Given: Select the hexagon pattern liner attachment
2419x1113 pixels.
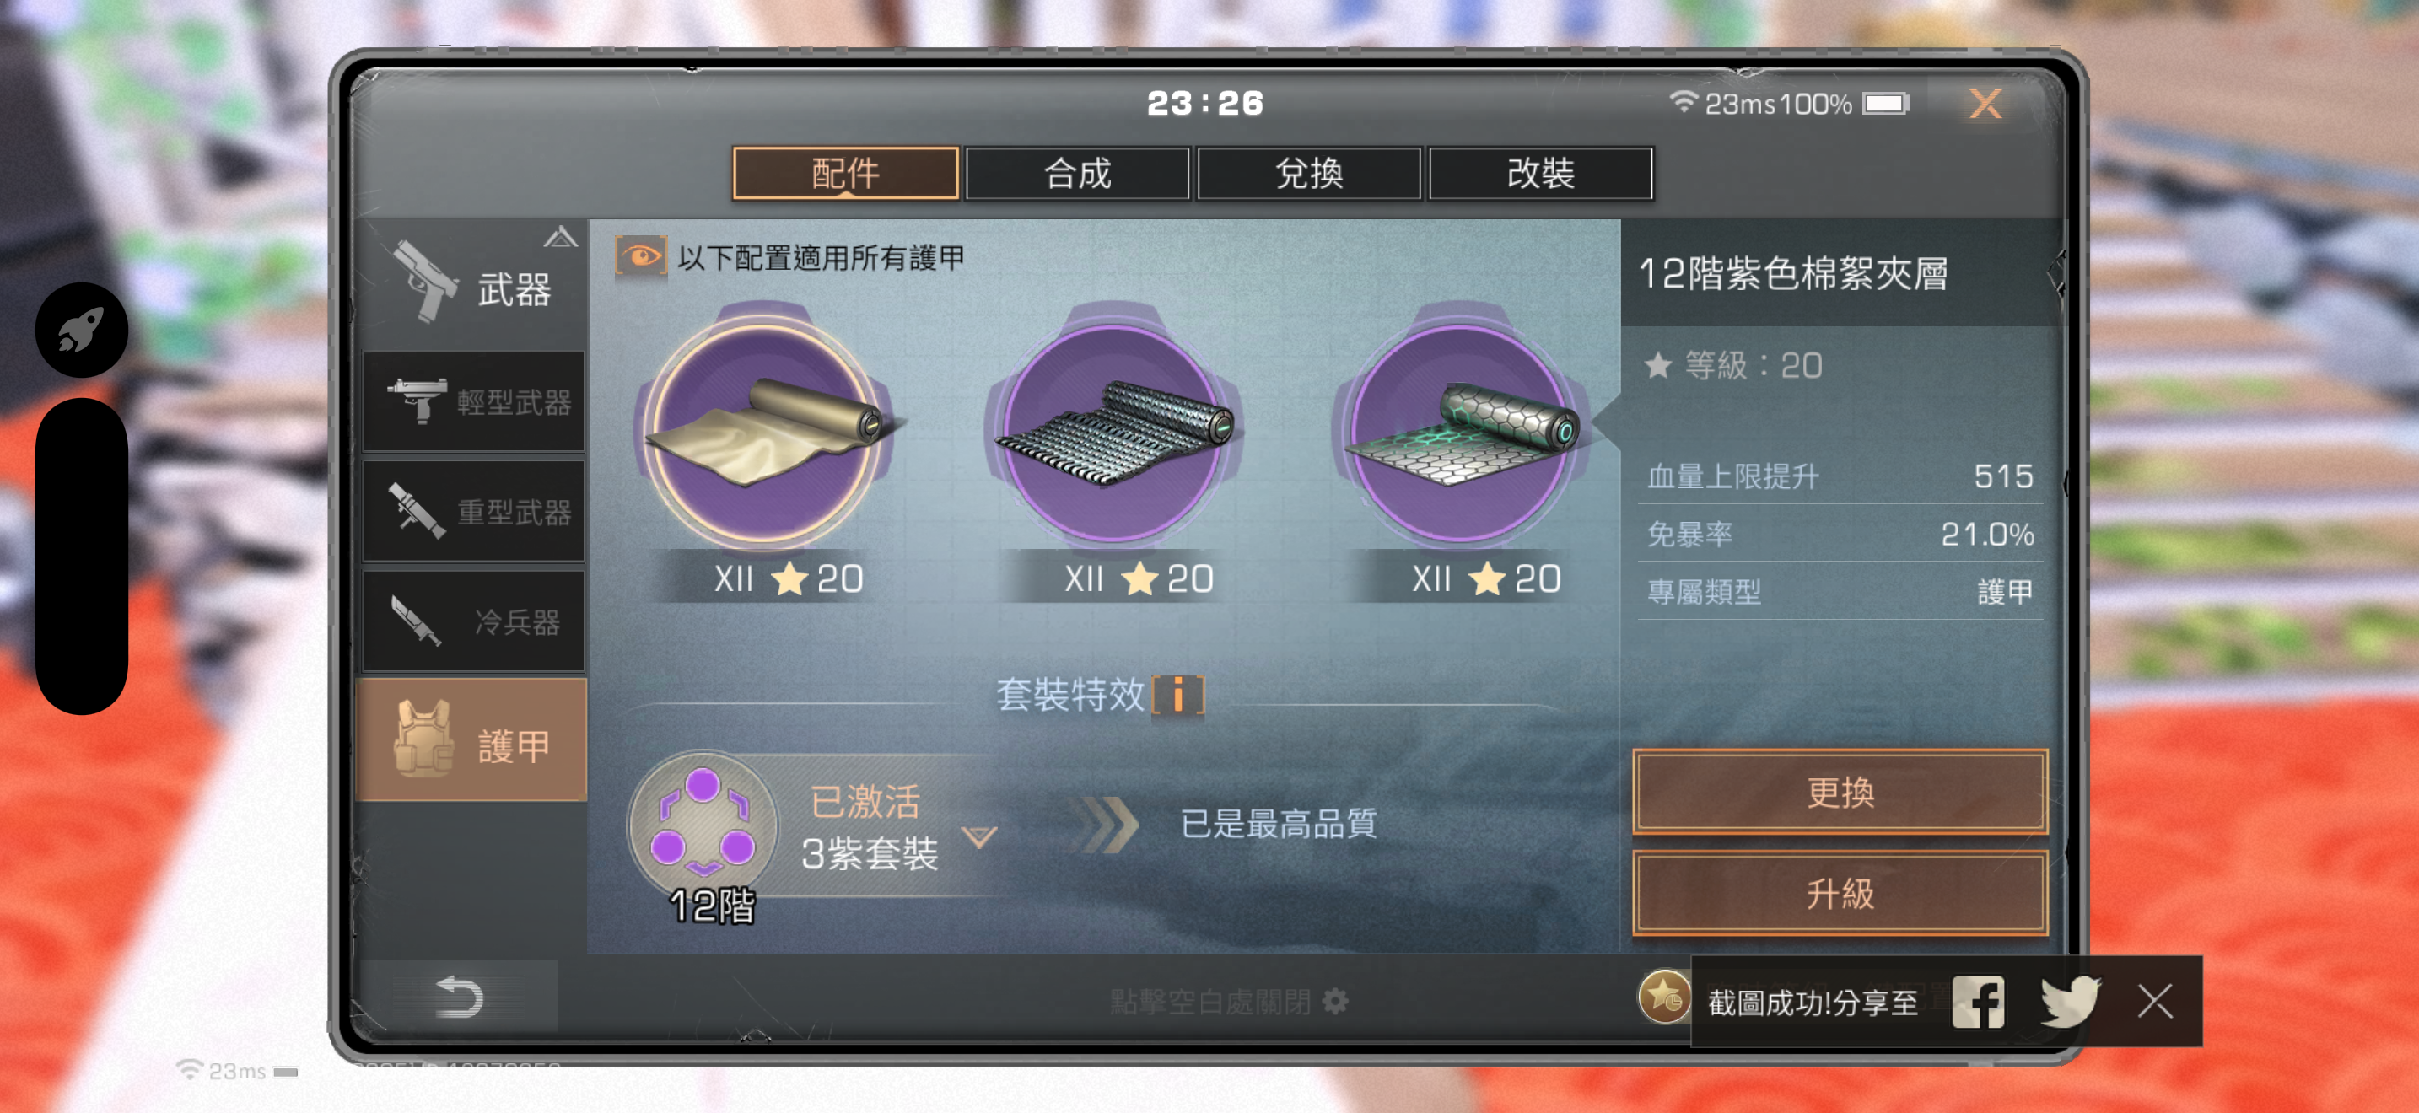Looking at the screenshot, I should (1462, 432).
